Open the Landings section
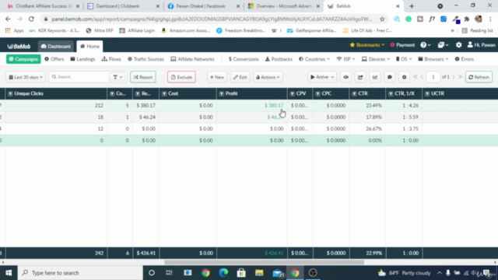 coord(82,59)
